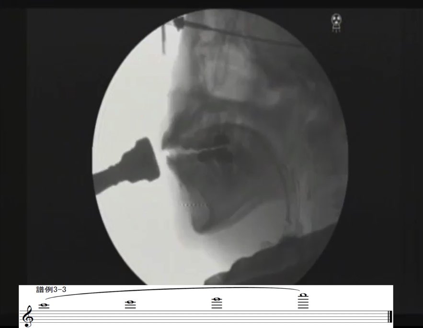Image resolution: width=423 pixels, height=328 pixels.
Task: Click the second whole note on ledger lines
Action: 130,302
